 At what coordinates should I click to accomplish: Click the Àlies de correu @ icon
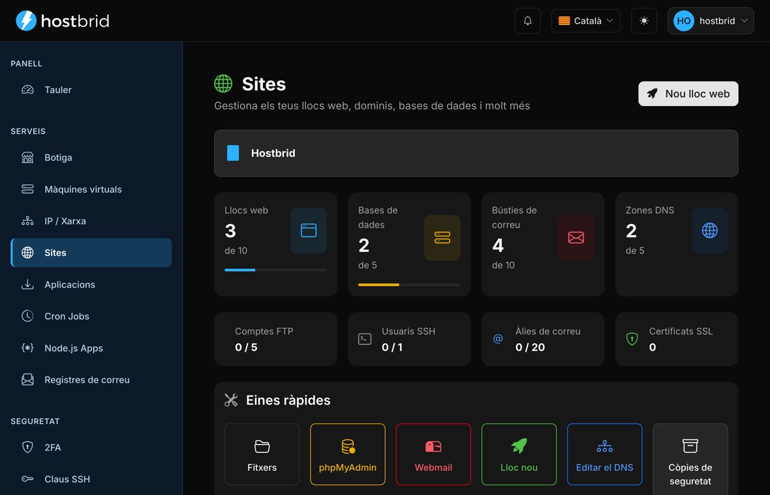498,339
